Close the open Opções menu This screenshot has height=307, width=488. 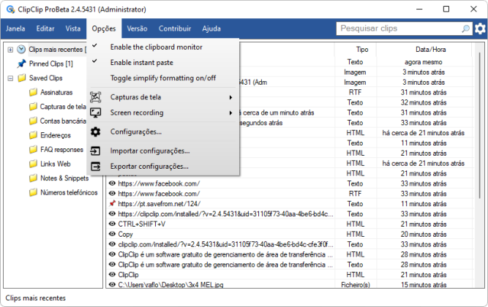point(104,29)
